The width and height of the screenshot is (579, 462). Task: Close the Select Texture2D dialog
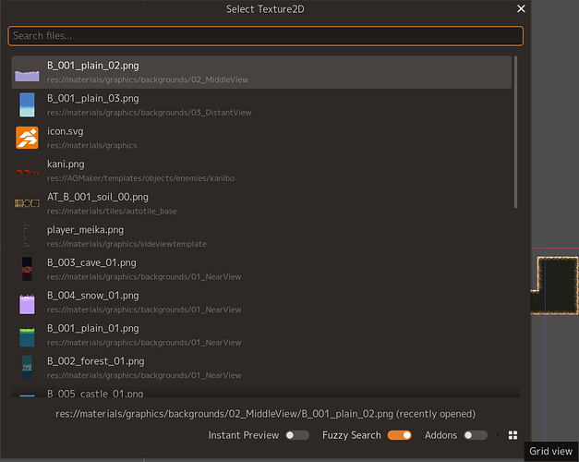[521, 8]
